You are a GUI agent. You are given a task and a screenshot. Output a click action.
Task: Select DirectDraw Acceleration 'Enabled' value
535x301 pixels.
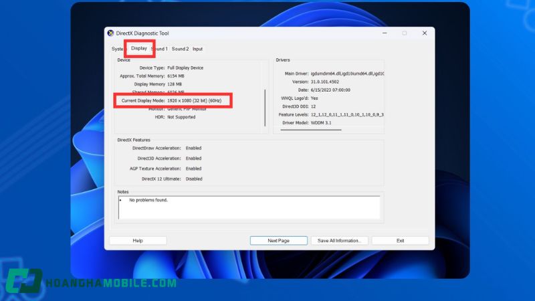[x=193, y=148]
